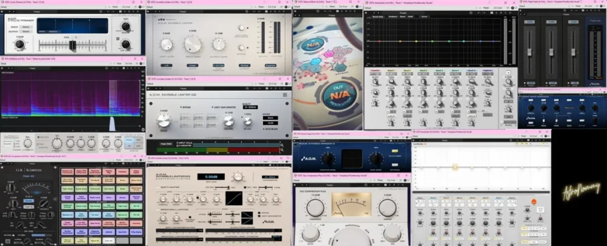Screen dimensions: 607x246
Task: Open Analyzer tab in tranQuilizr
Action: coord(392,17)
